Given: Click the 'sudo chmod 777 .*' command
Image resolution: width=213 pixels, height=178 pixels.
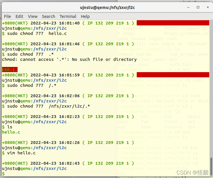Looking at the screenshot, I should tap(28, 54).
